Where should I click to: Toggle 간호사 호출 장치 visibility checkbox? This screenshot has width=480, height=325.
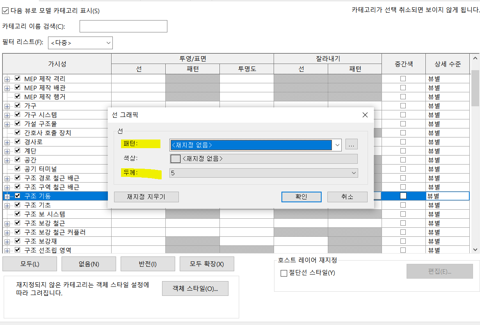pyautogui.click(x=18, y=133)
